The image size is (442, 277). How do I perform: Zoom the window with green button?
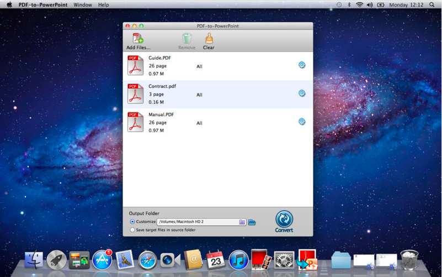coord(141,26)
